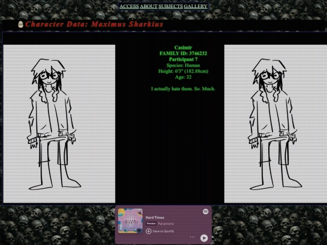This screenshot has height=245, width=327.
Task: Select the Height: 6'3" line
Action: tap(183, 71)
